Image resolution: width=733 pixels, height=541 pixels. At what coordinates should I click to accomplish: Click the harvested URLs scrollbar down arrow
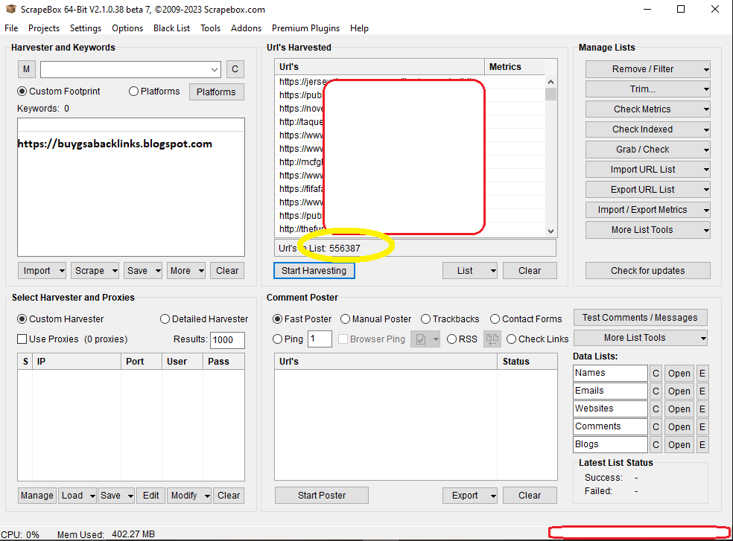[x=550, y=231]
